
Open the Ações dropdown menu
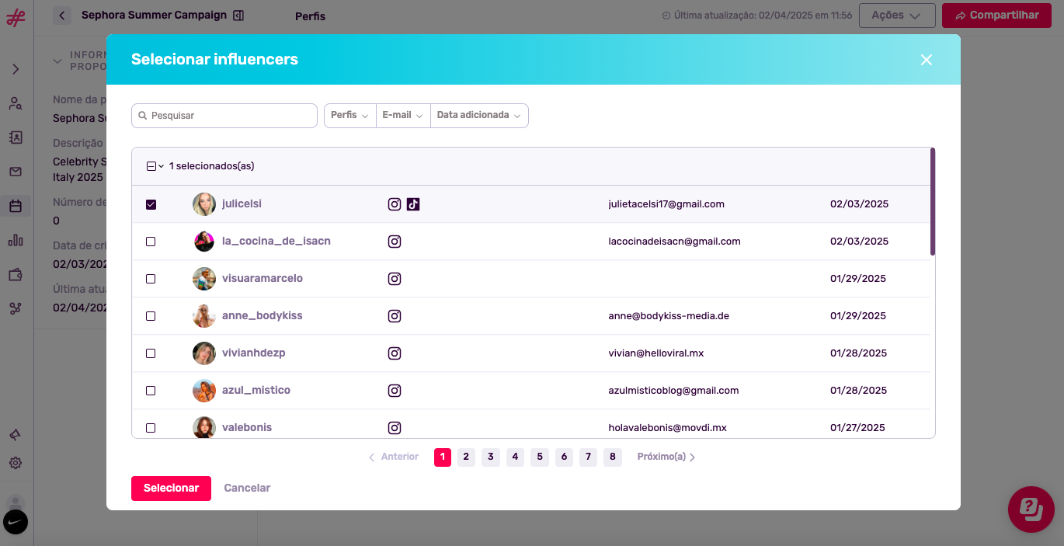897,16
